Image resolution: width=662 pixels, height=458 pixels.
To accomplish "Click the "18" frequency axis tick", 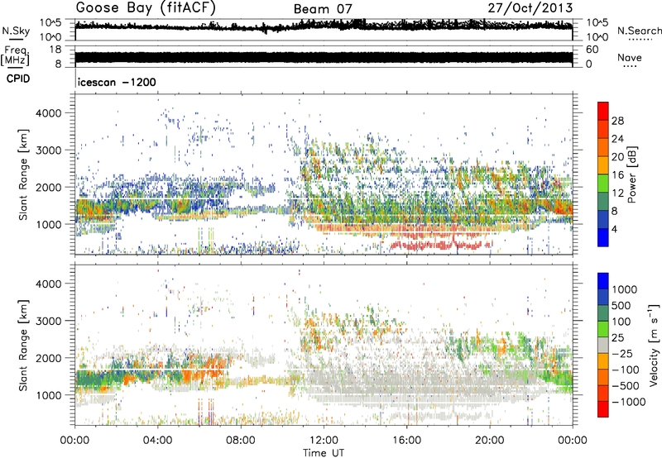I will pyautogui.click(x=55, y=50).
